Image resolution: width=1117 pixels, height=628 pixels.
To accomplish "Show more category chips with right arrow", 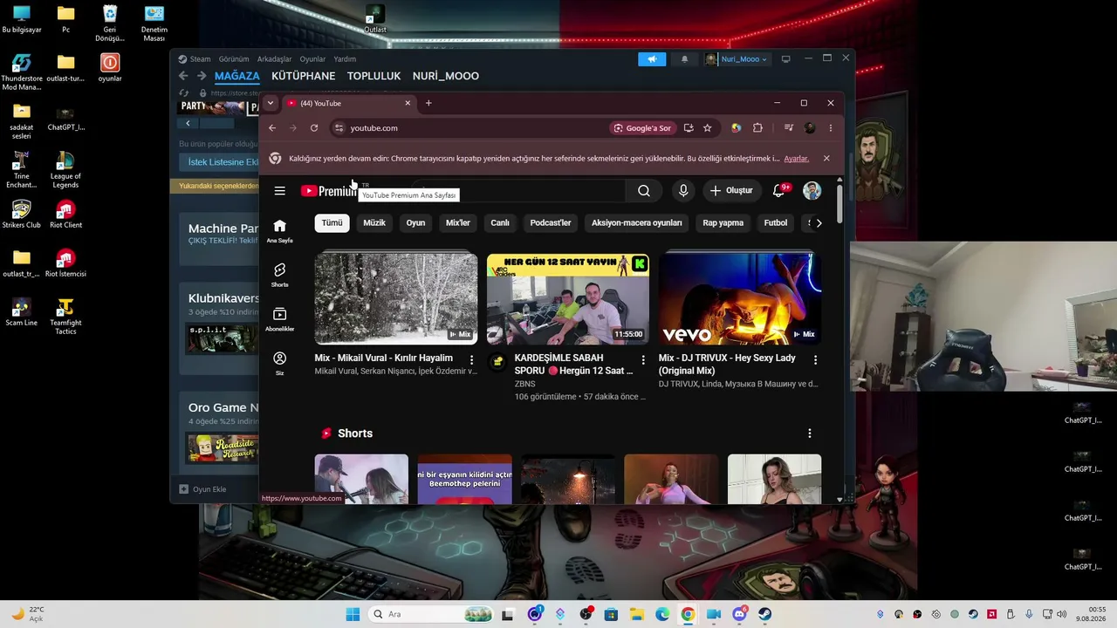I will [x=819, y=223].
